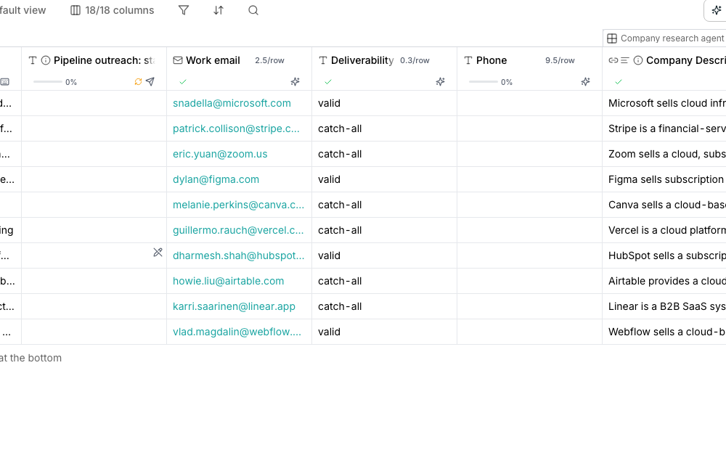The image size is (726, 450).
Task: Select 'Canva sells a cloud-bas' description cell
Action: point(664,205)
